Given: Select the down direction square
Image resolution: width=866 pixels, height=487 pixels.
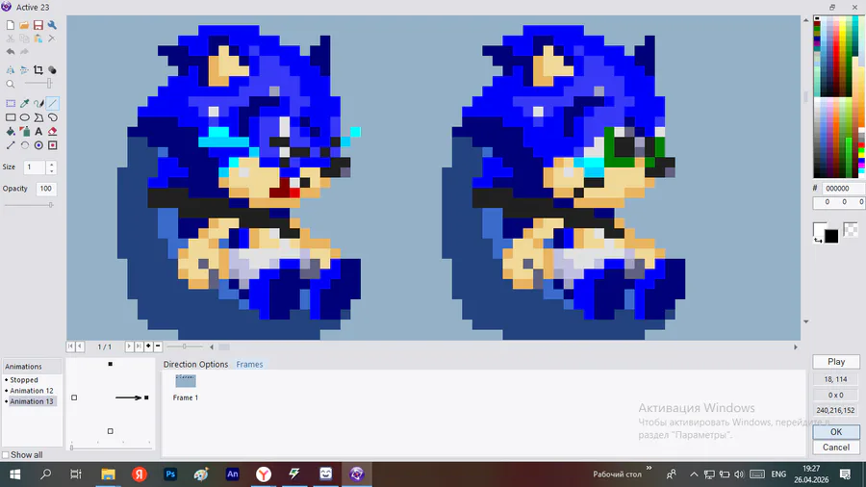Looking at the screenshot, I should [111, 431].
